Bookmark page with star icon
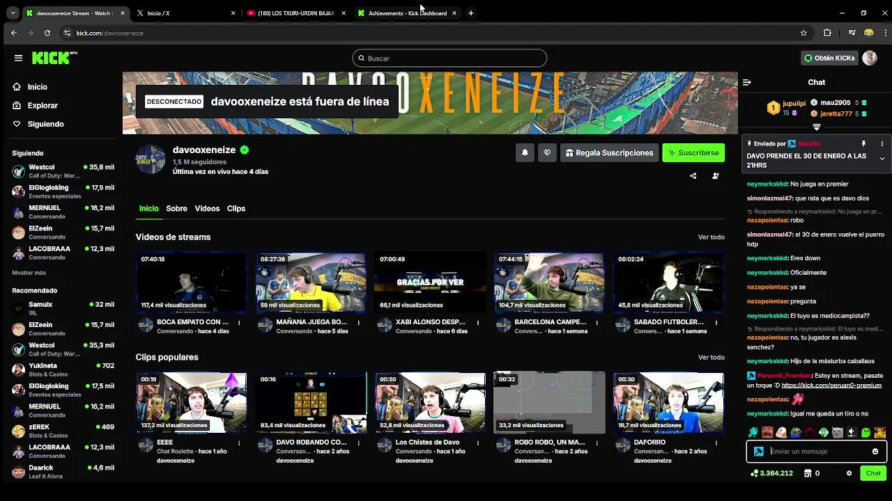The image size is (892, 501). (803, 33)
